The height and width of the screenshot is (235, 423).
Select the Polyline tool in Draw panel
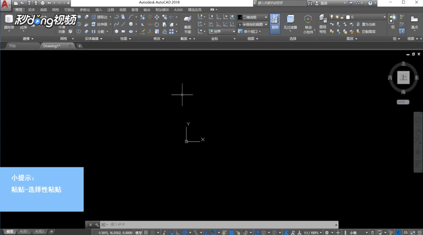click(117, 17)
